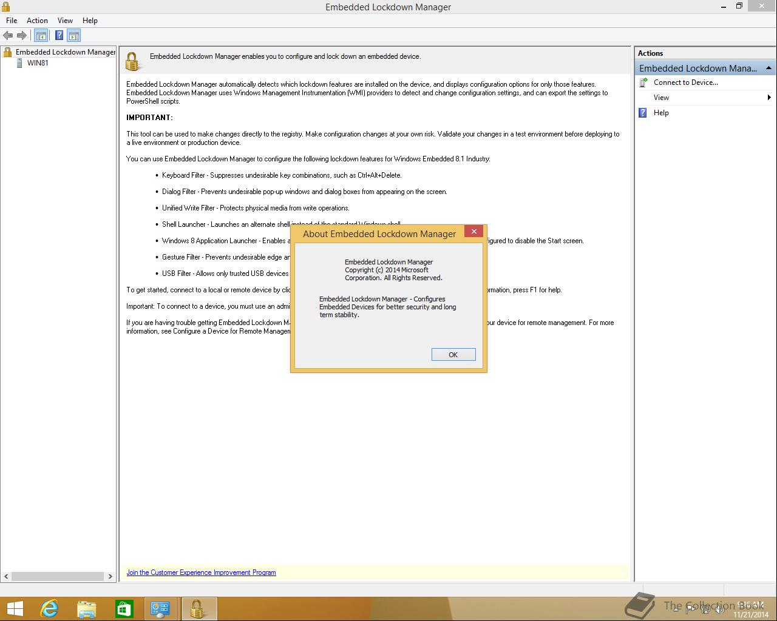Click the Dialog Filter description line

point(304,192)
